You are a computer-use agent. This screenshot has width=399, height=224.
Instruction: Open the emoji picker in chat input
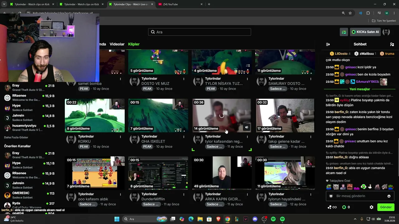point(389,196)
